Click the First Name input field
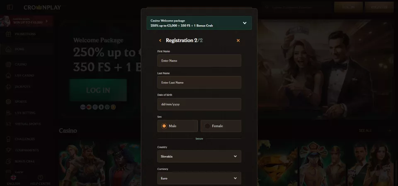This screenshot has height=186, width=398. point(199,61)
